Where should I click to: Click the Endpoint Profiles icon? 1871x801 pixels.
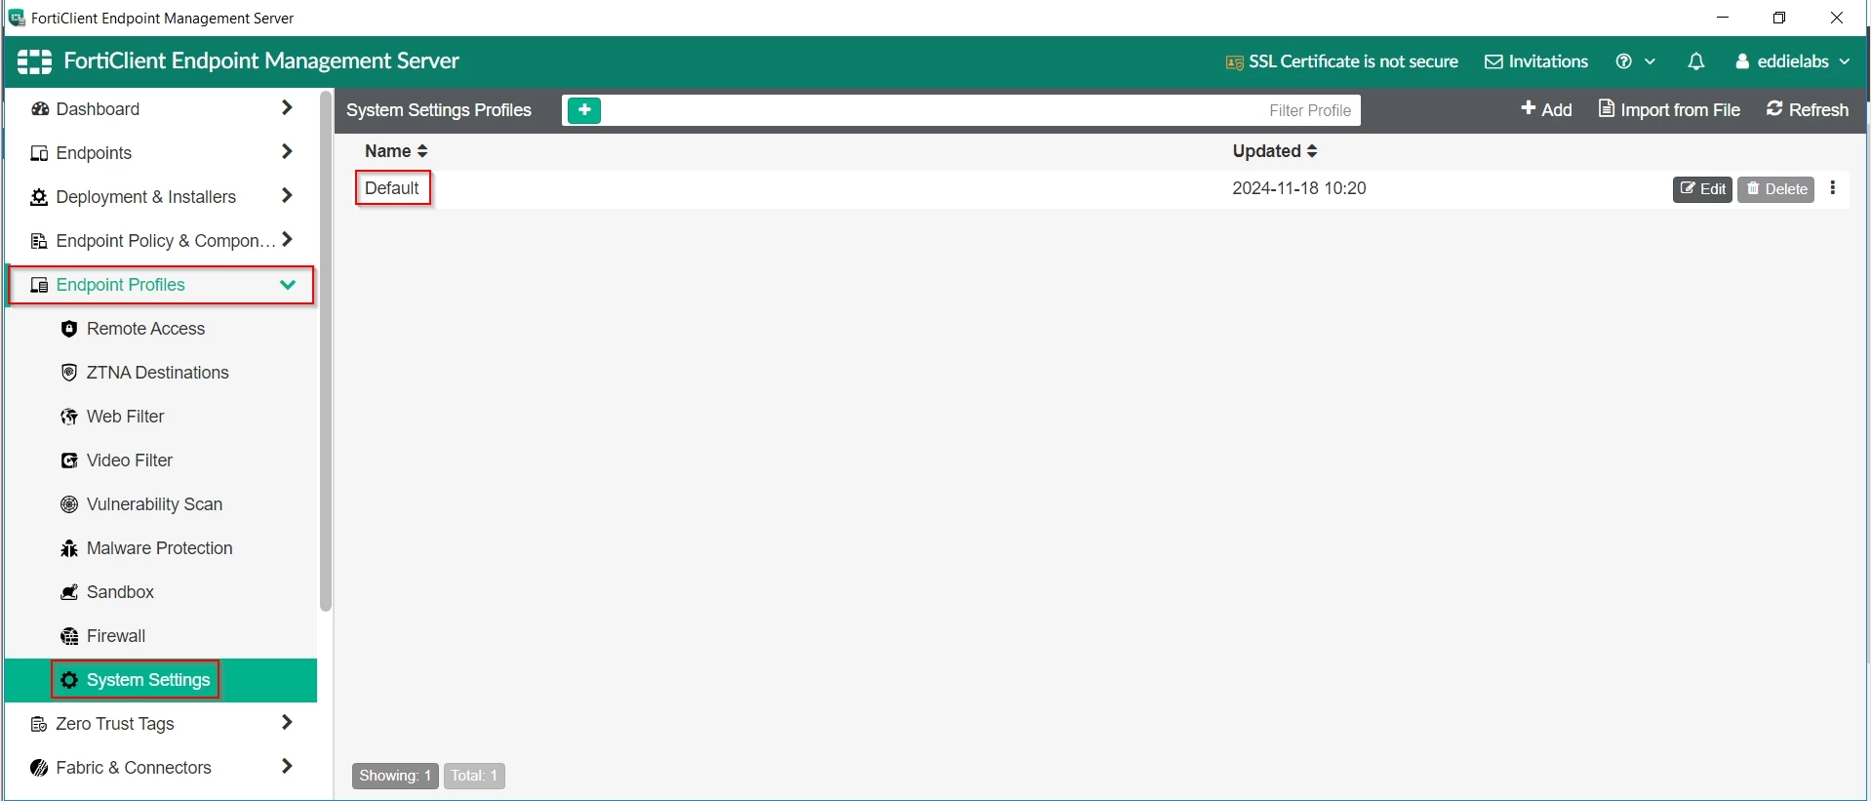click(40, 286)
